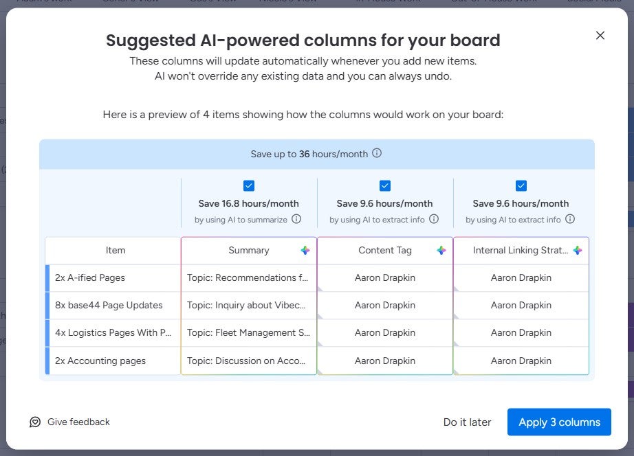
Task: Select the item '2x A-ified Pages'
Action: point(90,277)
